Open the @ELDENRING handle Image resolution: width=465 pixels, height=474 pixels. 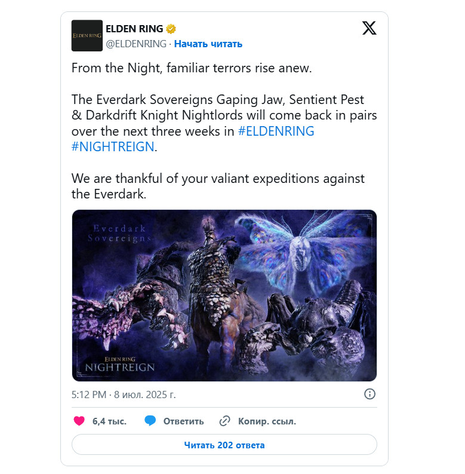pos(136,44)
